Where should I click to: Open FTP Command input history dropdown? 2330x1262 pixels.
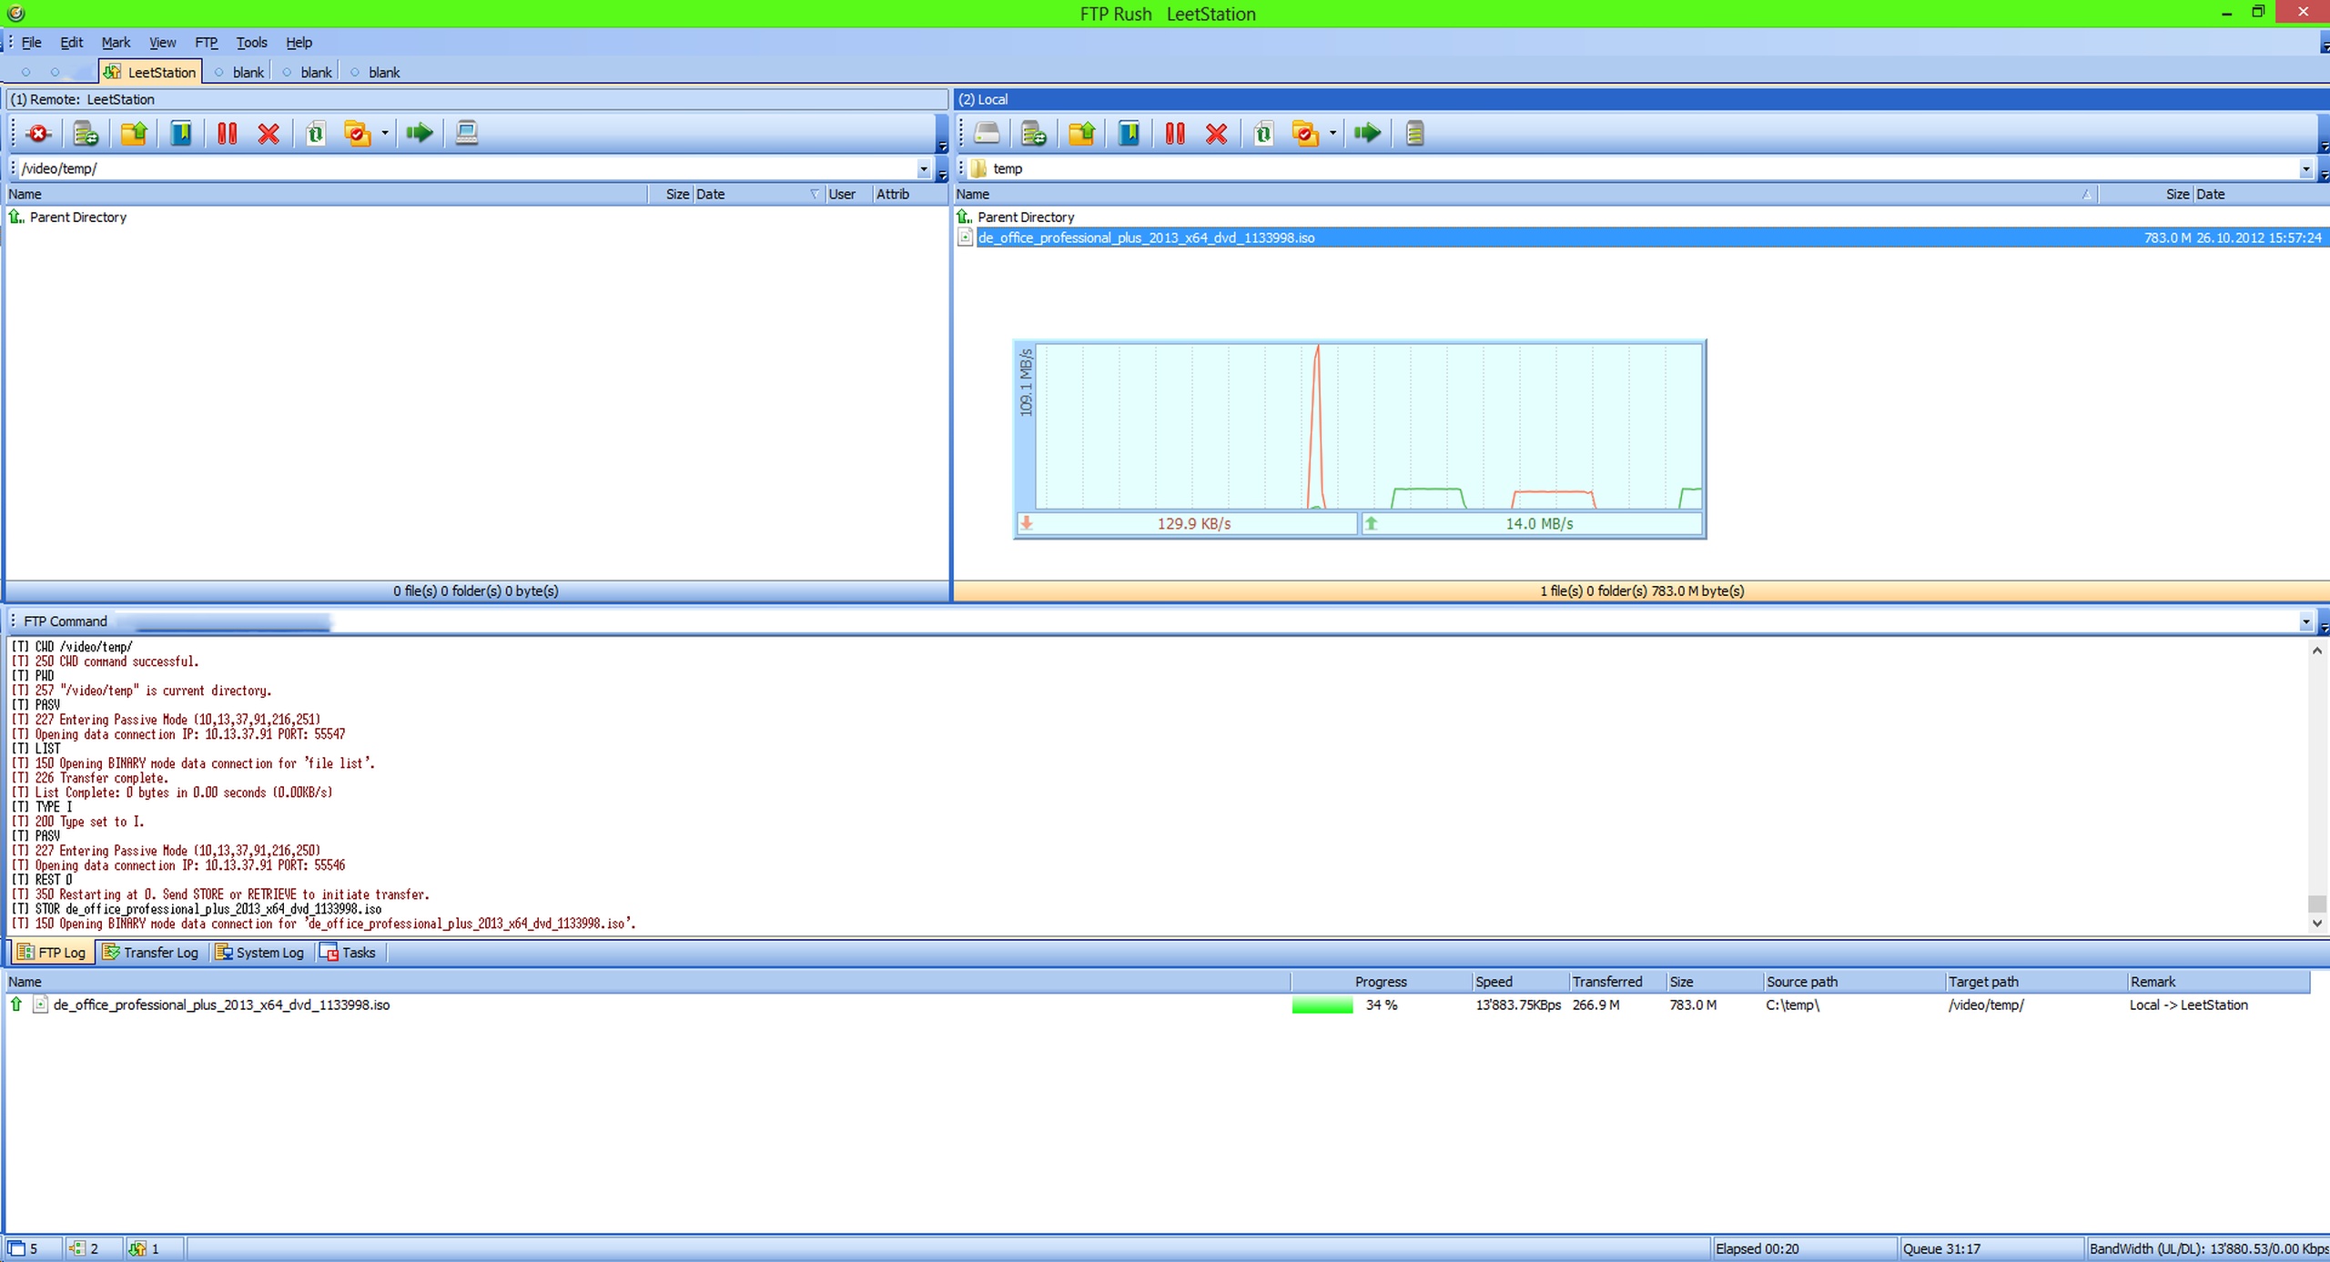[2305, 621]
